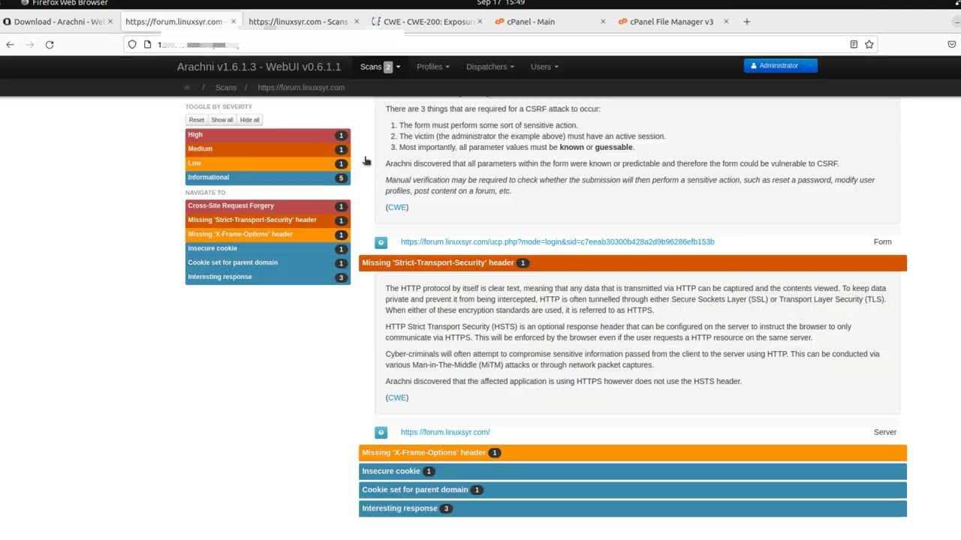Reload the page with the refresh icon
961x540 pixels.
50,44
